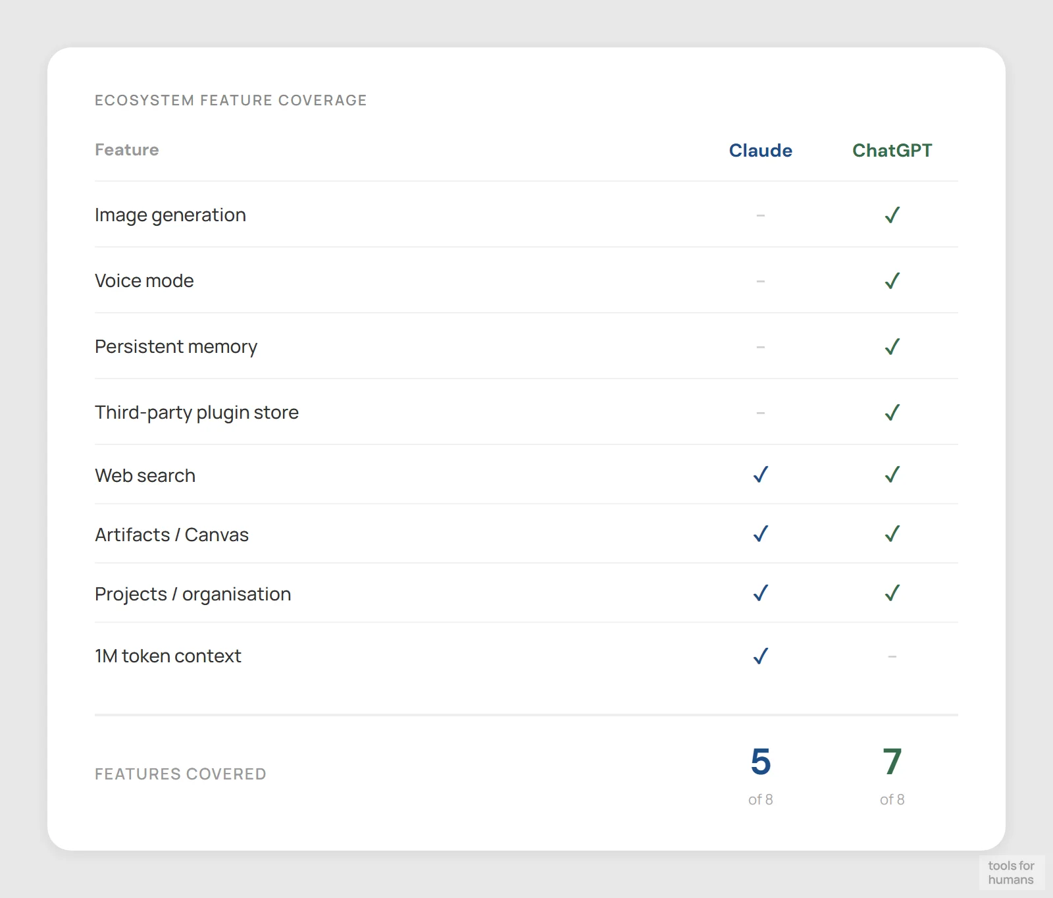This screenshot has height=898, width=1053.
Task: Expand the Claude dash for Persistent memory
Action: (x=760, y=346)
